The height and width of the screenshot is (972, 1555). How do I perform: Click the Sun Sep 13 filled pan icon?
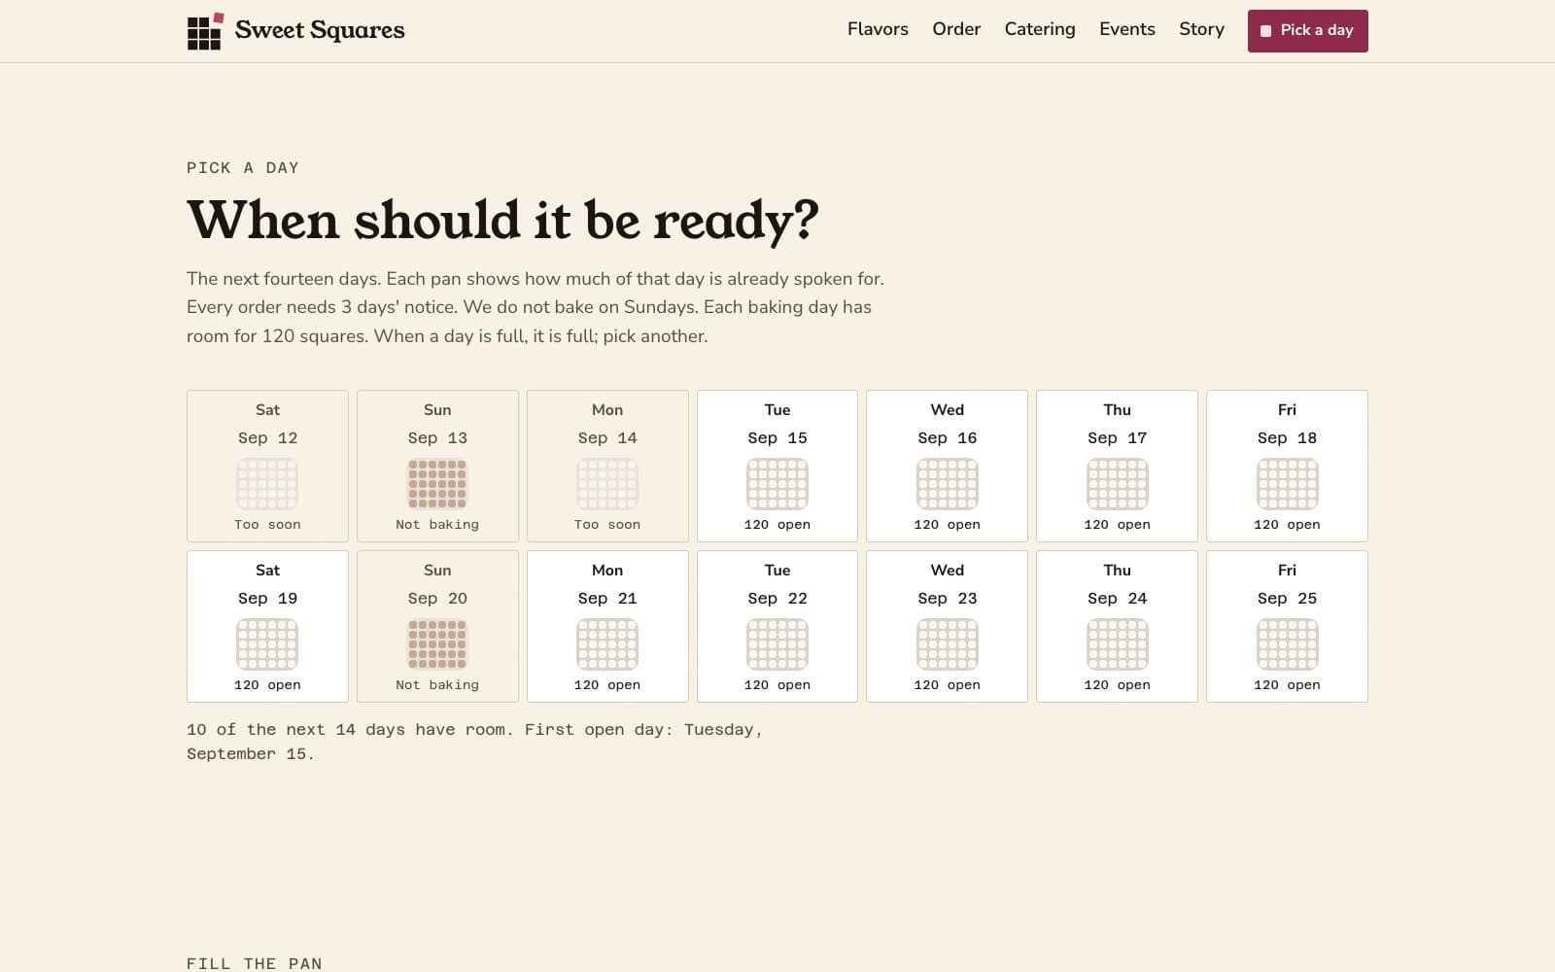(437, 484)
